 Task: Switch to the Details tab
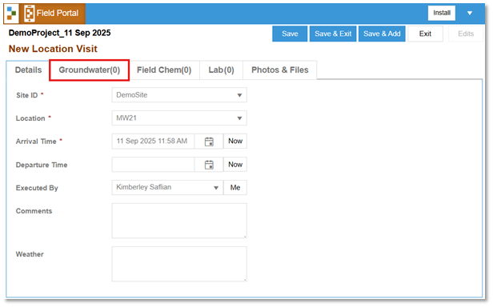tap(28, 70)
